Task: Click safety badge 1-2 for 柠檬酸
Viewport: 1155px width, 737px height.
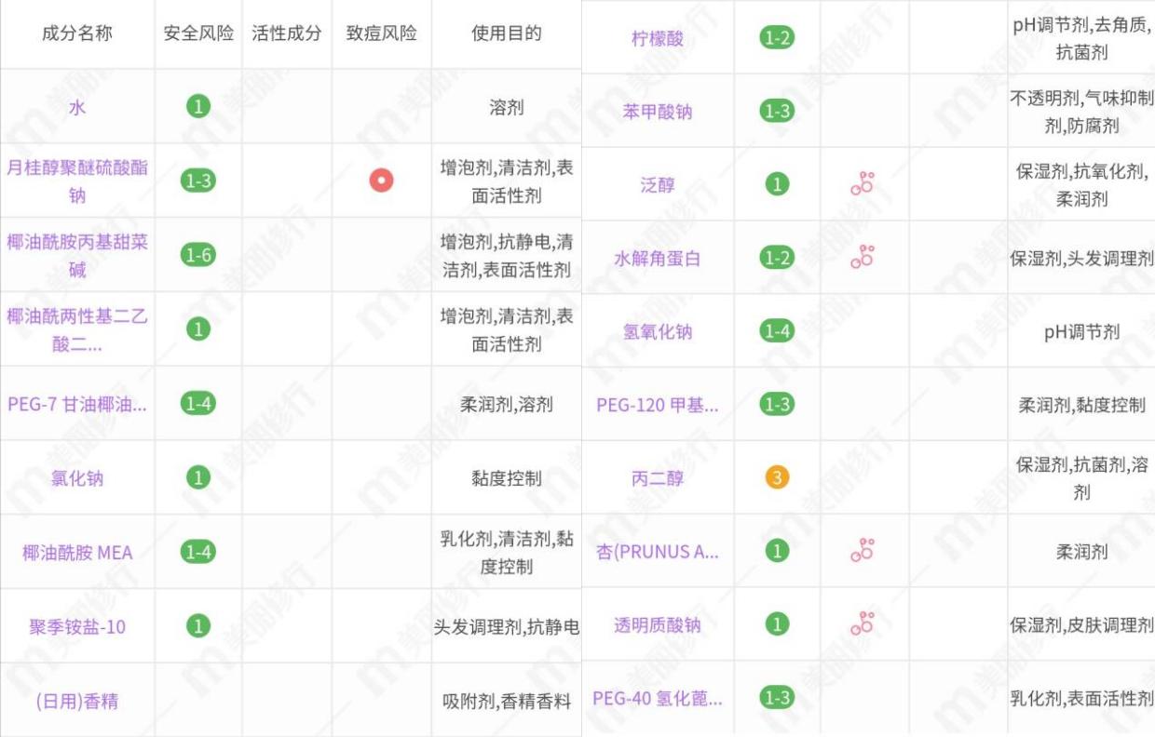Action: tap(777, 38)
